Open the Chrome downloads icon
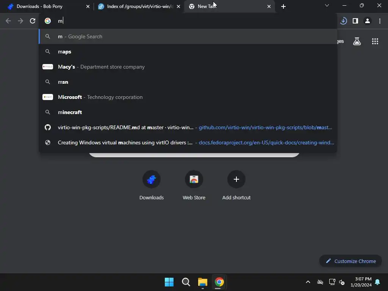388x291 pixels. [343, 21]
